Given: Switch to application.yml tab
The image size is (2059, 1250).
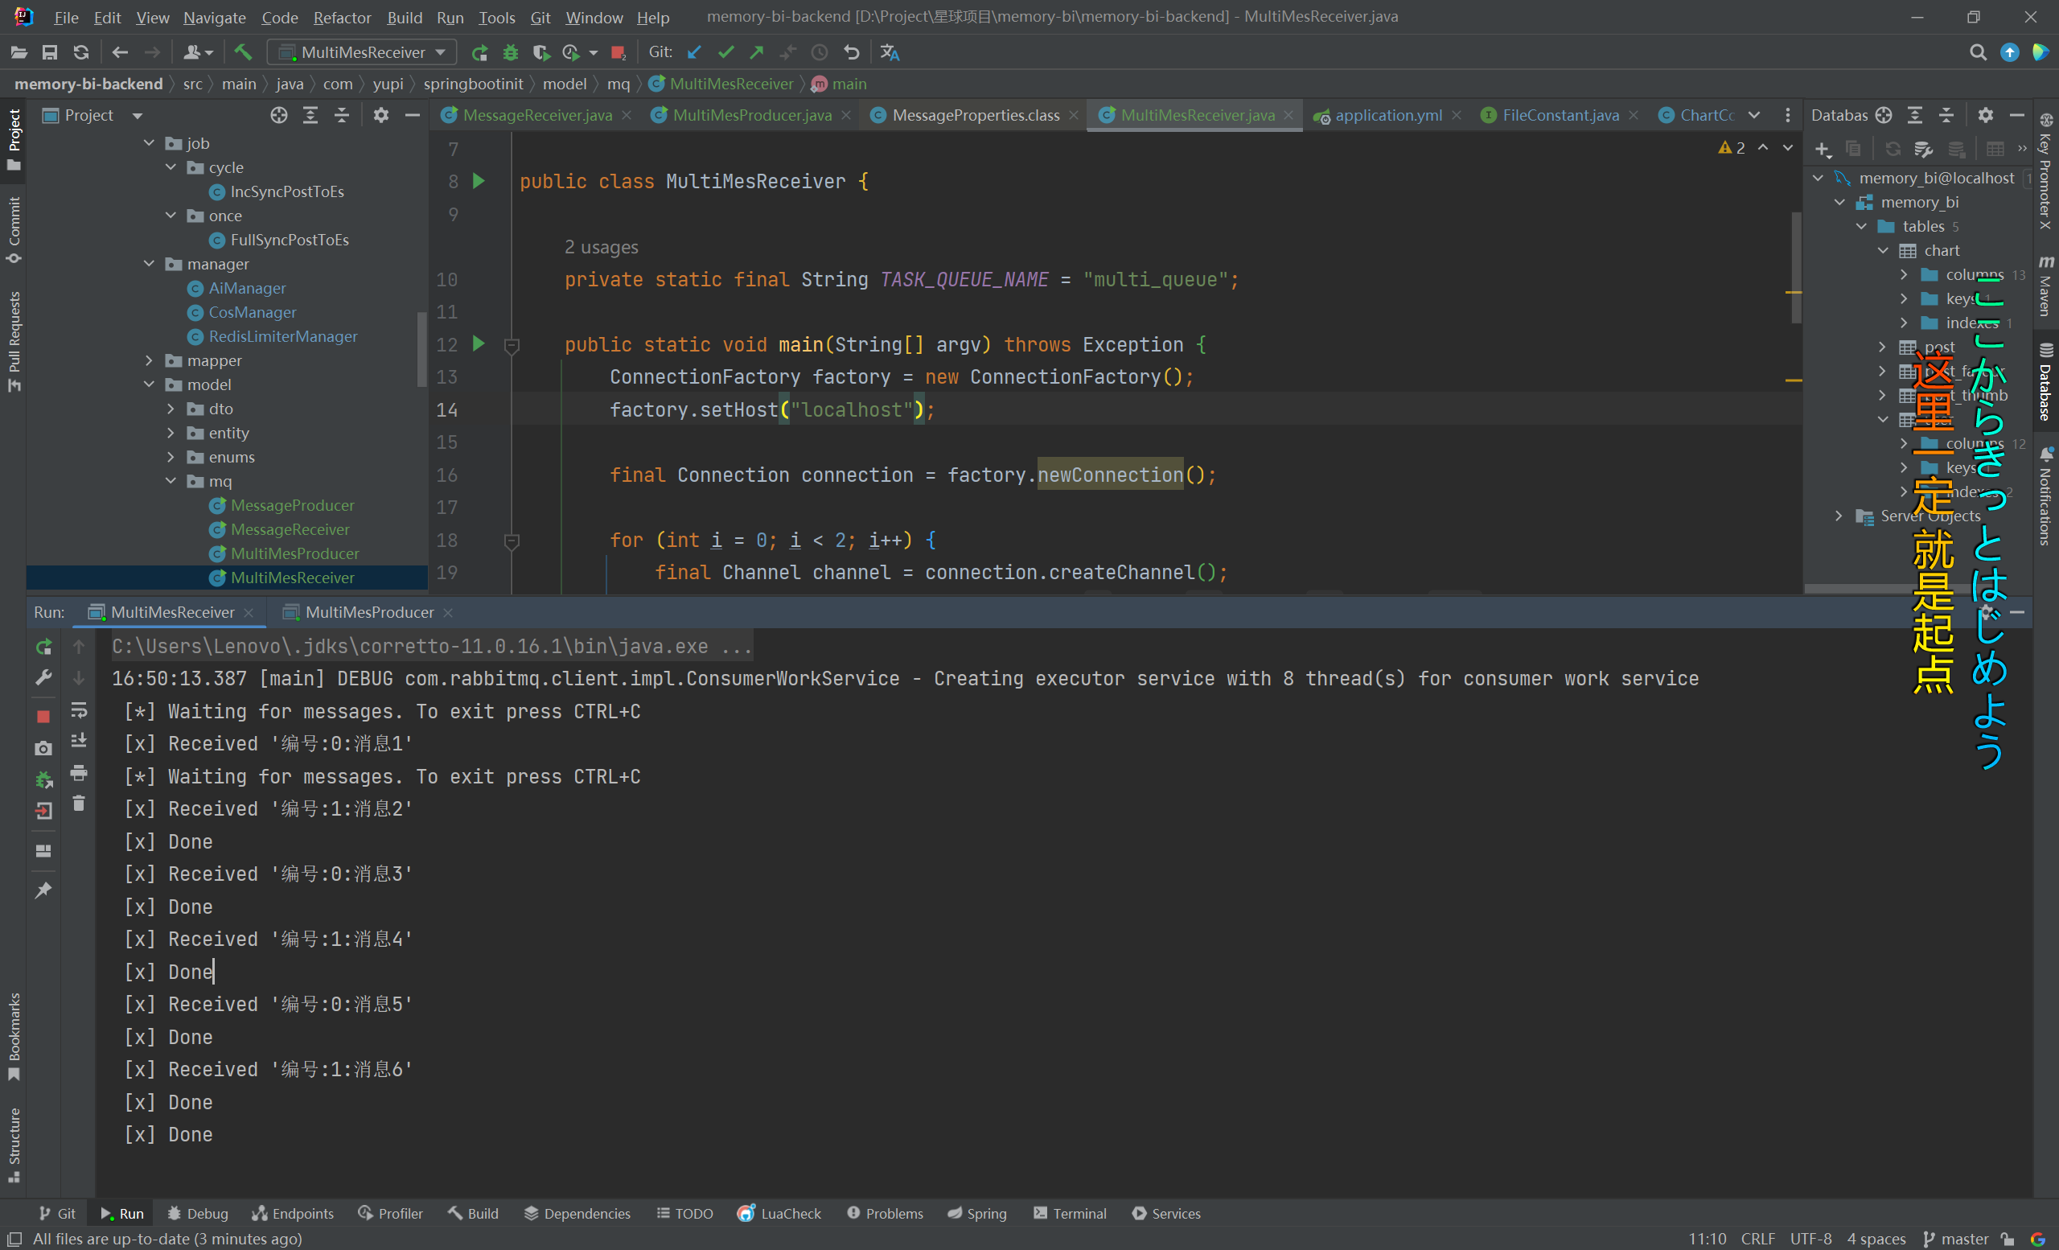Looking at the screenshot, I should pos(1388,115).
